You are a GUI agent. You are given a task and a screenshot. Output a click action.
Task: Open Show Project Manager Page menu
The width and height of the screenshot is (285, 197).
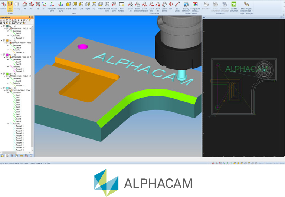[x=246, y=5]
